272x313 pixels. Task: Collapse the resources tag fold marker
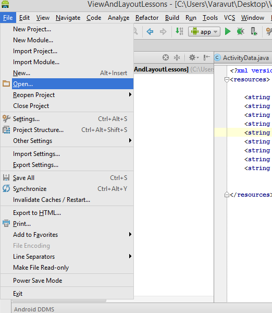click(x=227, y=80)
